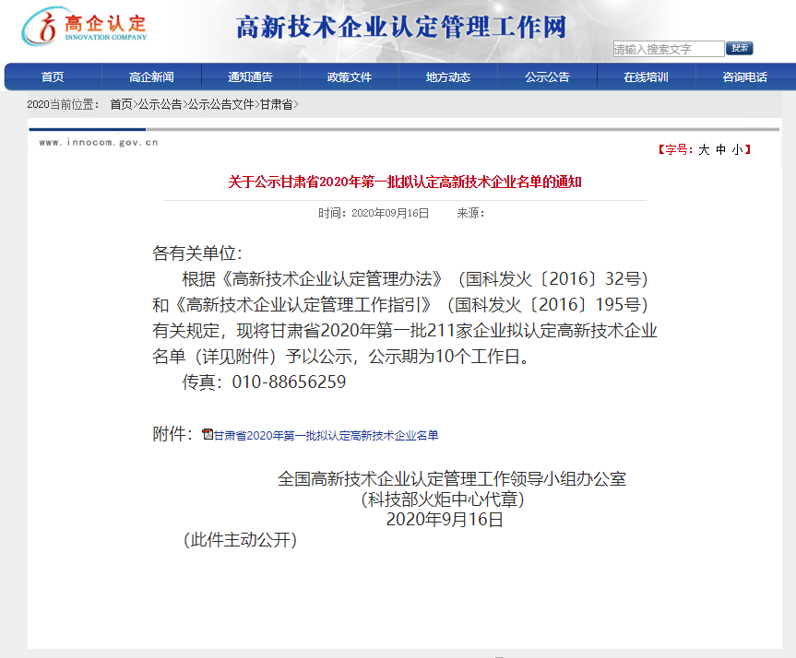Click the attachment file icon beside 附件
Viewport: 796px width, 658px height.
[x=208, y=434]
